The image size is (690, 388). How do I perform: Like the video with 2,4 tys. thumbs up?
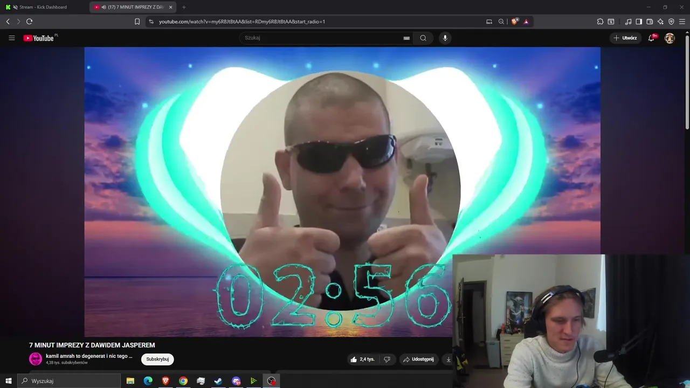[x=363, y=359]
